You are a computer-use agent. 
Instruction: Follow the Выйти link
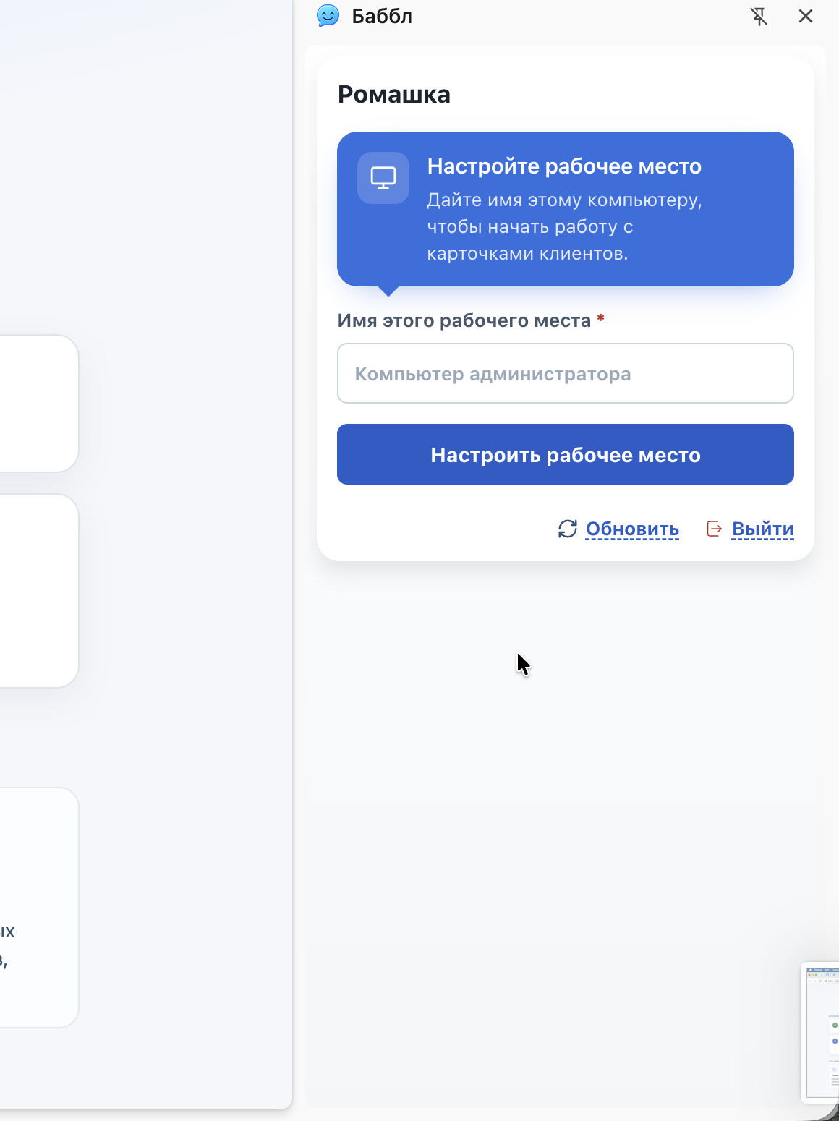click(x=763, y=529)
